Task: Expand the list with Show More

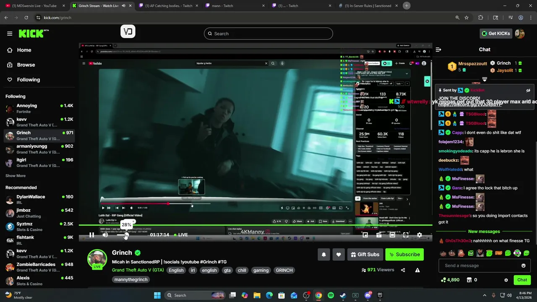Action: pyautogui.click(x=16, y=176)
